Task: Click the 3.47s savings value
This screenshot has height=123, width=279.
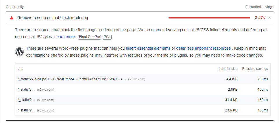Action: (260, 18)
